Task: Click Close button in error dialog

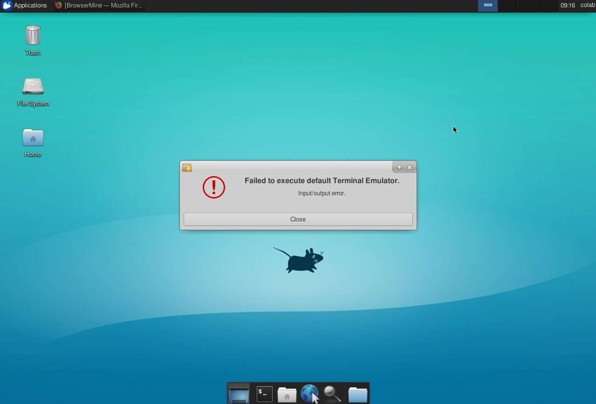Action: [x=298, y=219]
